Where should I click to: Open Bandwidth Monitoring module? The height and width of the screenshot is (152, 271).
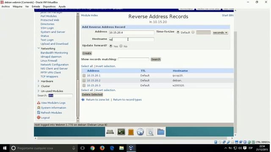[54, 53]
